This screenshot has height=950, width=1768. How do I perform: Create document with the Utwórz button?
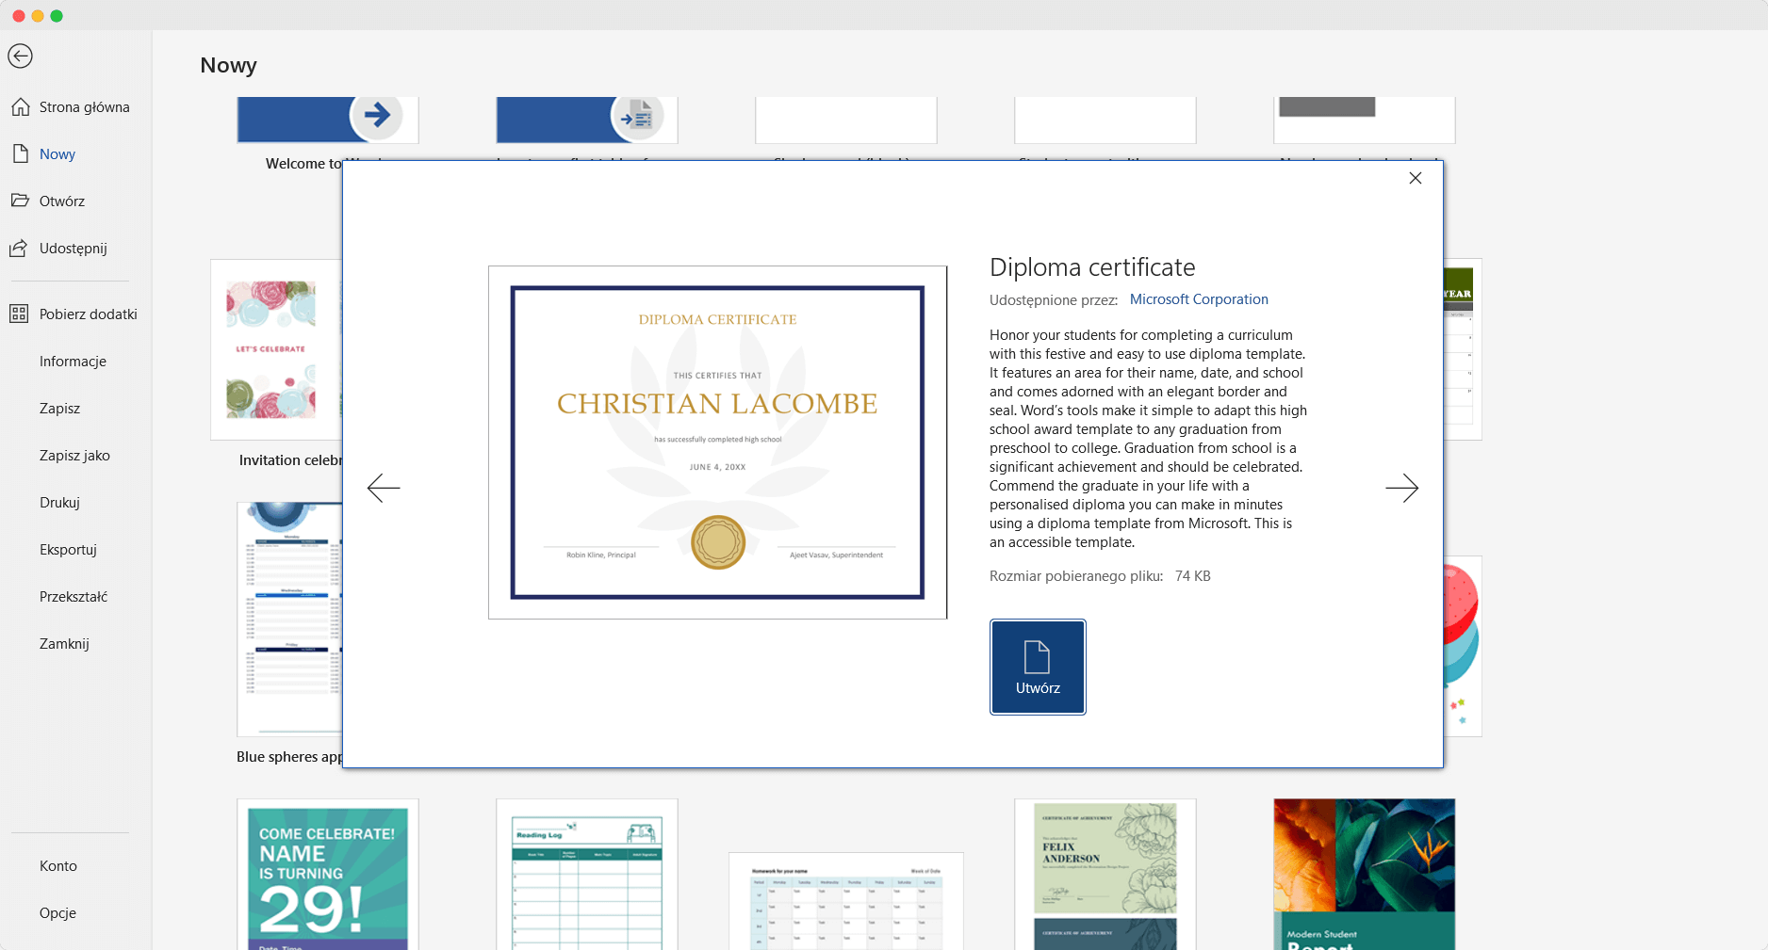click(x=1038, y=667)
